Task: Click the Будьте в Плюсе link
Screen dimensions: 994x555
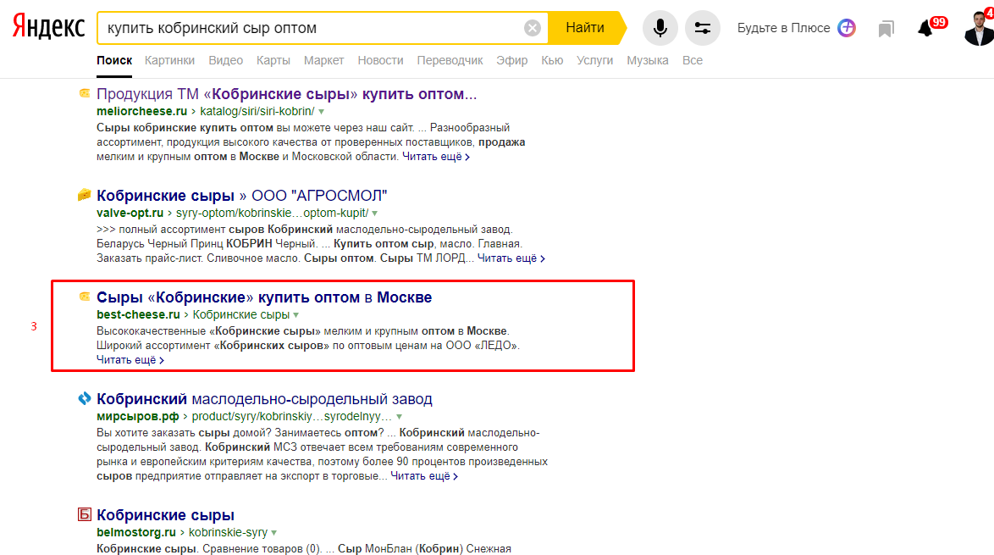Action: click(x=783, y=28)
